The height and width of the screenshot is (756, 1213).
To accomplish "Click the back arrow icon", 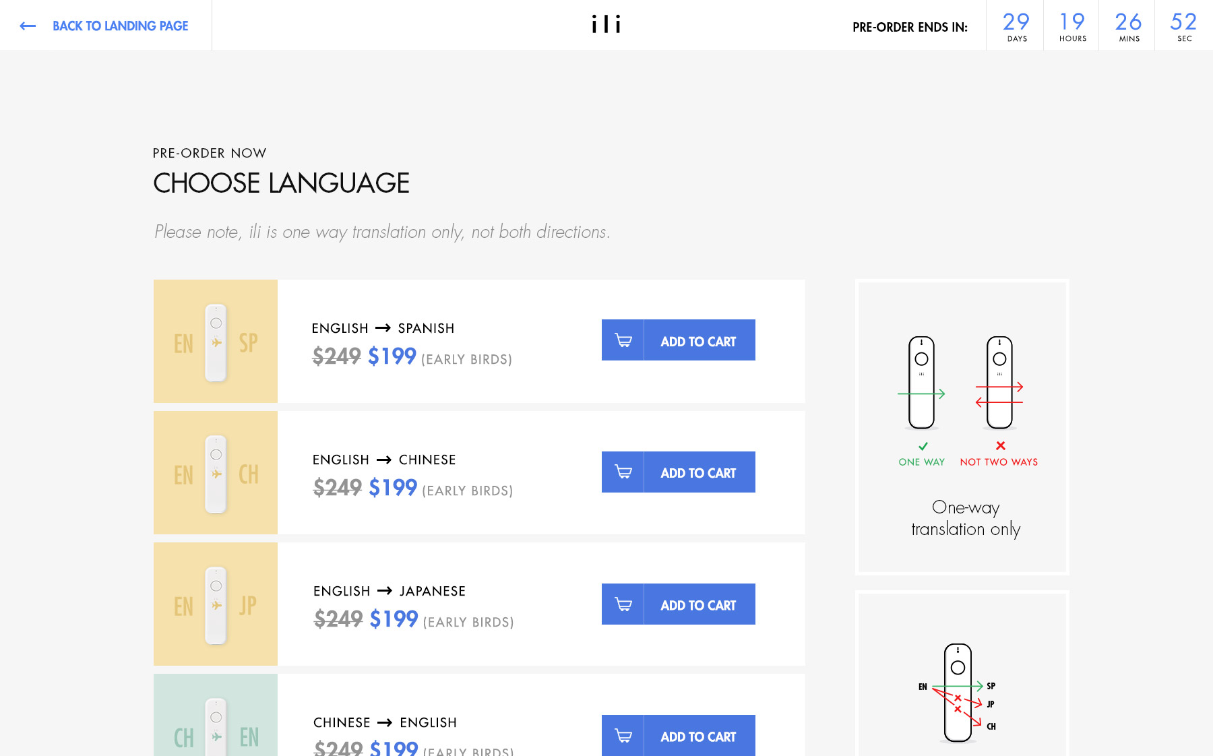I will [x=28, y=26].
